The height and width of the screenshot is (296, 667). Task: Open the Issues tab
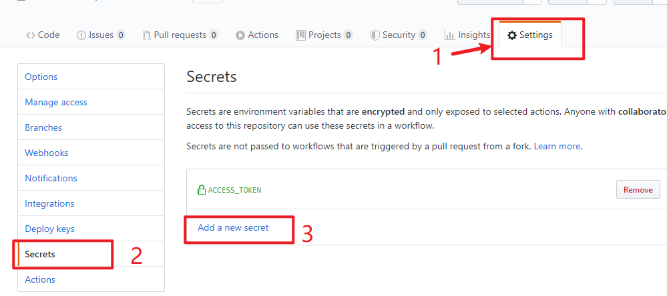(101, 35)
